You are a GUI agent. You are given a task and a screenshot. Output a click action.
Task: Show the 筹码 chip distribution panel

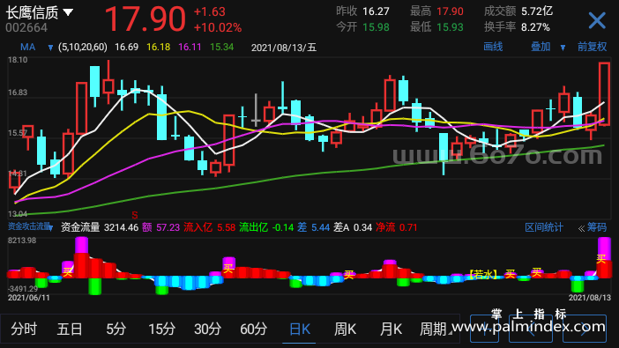point(596,227)
